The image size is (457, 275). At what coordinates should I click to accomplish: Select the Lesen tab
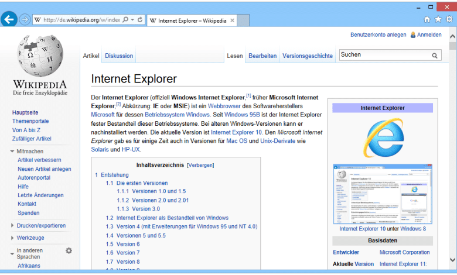click(x=234, y=56)
